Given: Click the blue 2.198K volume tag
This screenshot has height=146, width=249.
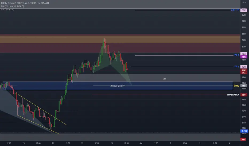Looking at the screenshot, I should [244, 131].
